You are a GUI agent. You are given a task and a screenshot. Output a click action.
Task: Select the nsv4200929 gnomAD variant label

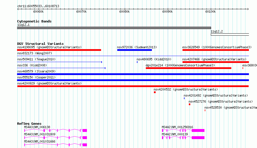[49, 83]
